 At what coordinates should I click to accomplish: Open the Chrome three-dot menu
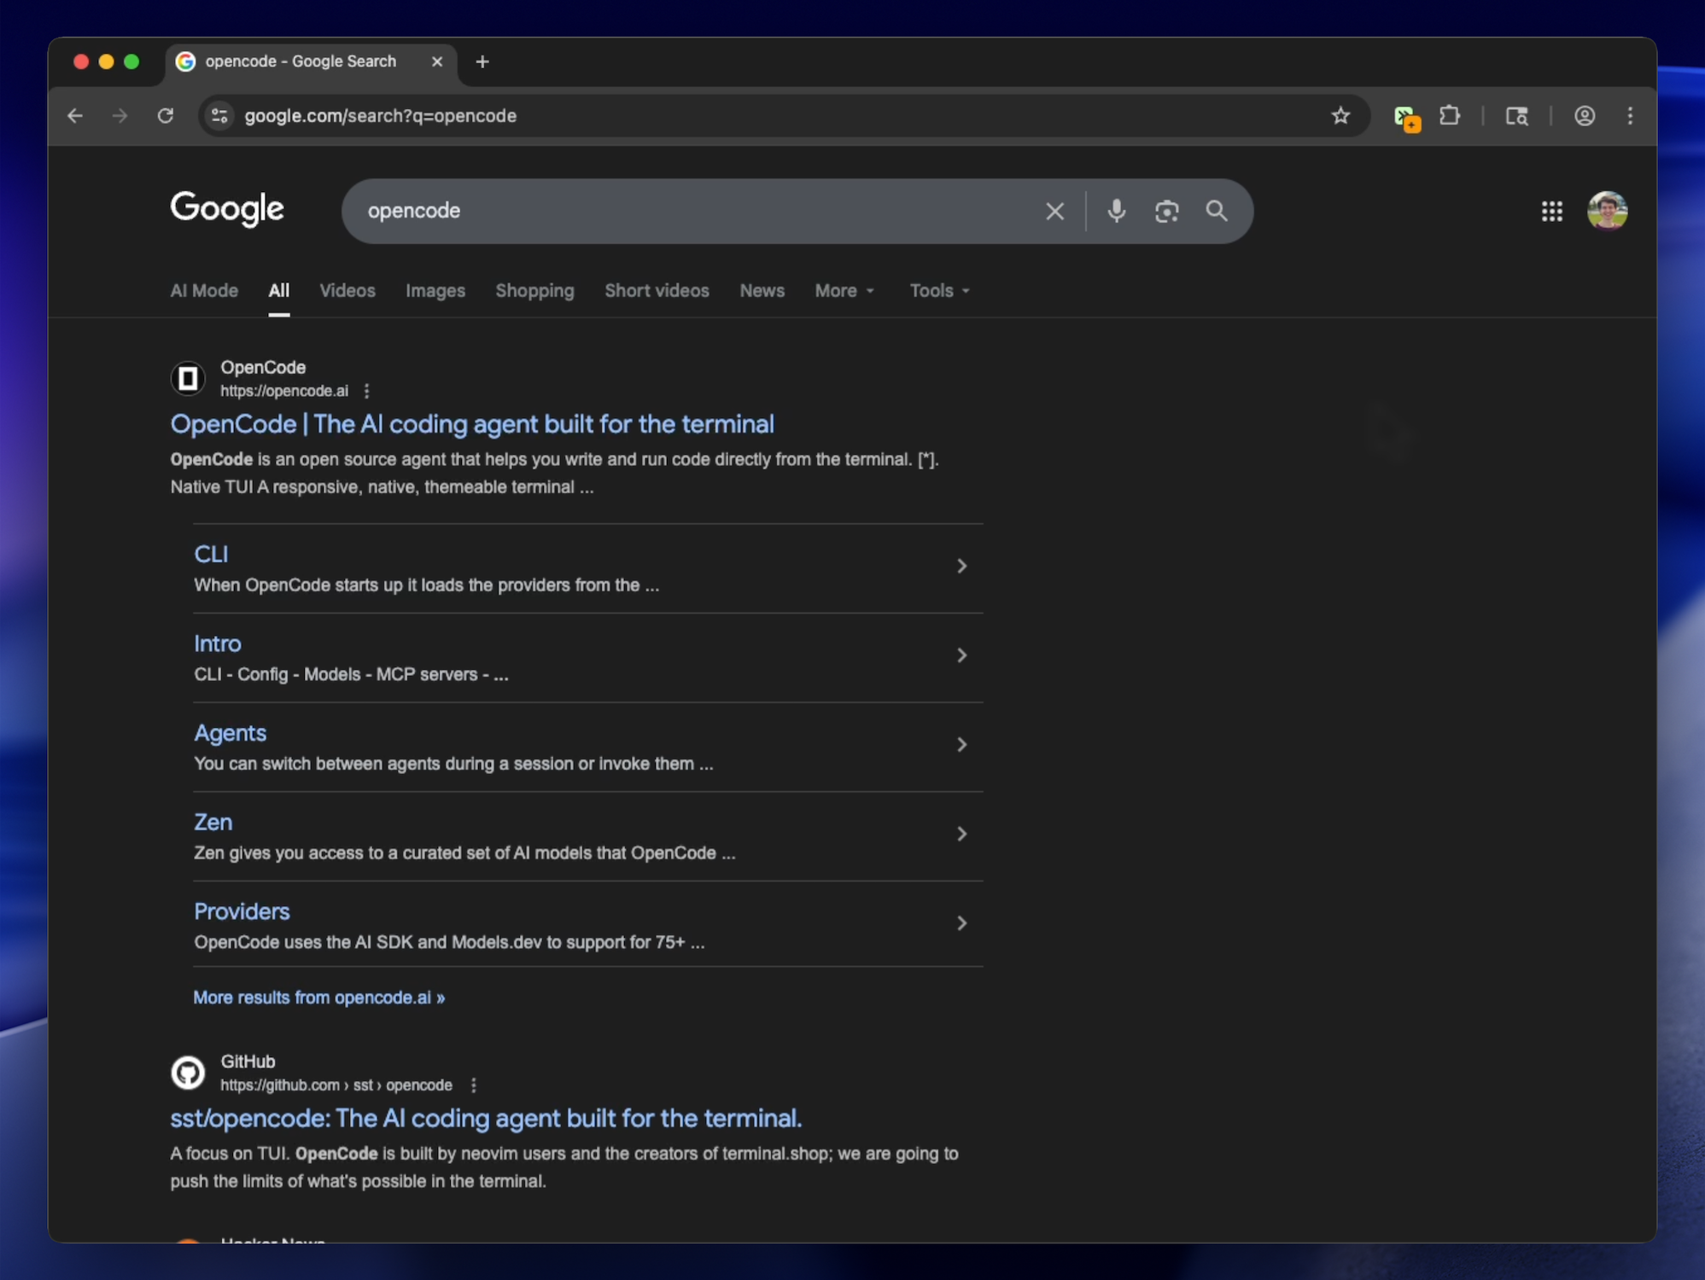pos(1630,116)
